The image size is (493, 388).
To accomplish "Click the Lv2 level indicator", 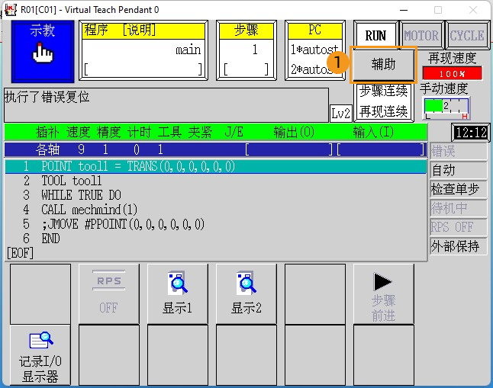I will pos(340,113).
